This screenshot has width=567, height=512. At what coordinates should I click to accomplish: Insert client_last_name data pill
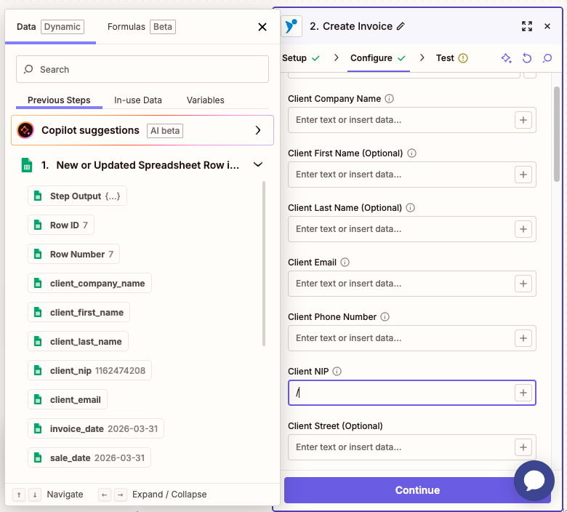78,342
